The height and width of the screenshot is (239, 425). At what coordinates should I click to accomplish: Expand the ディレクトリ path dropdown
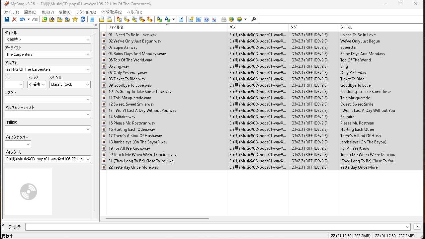point(88,159)
